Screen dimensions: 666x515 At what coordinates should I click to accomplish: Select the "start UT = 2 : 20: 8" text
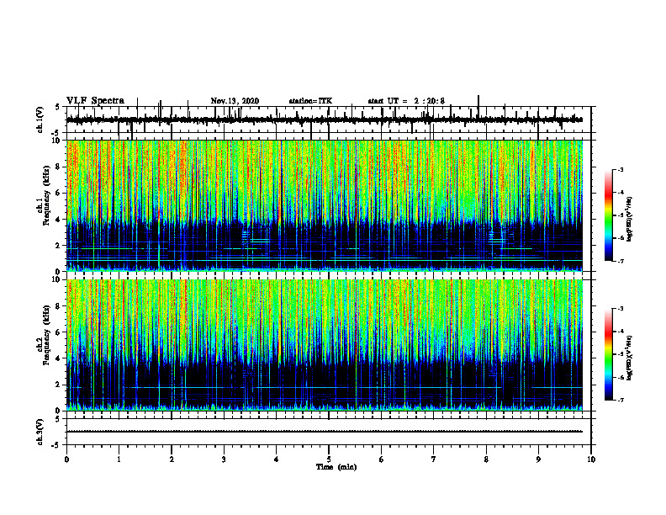[x=406, y=101]
